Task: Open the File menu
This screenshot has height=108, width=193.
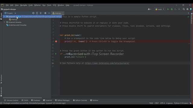Action: point(7,5)
